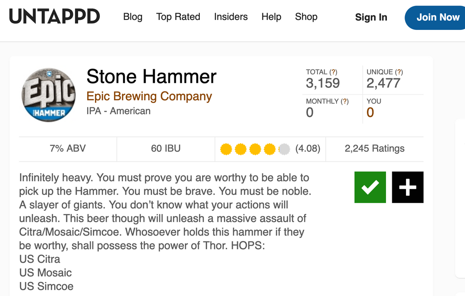Click the green check-in checkmark icon

tap(370, 187)
